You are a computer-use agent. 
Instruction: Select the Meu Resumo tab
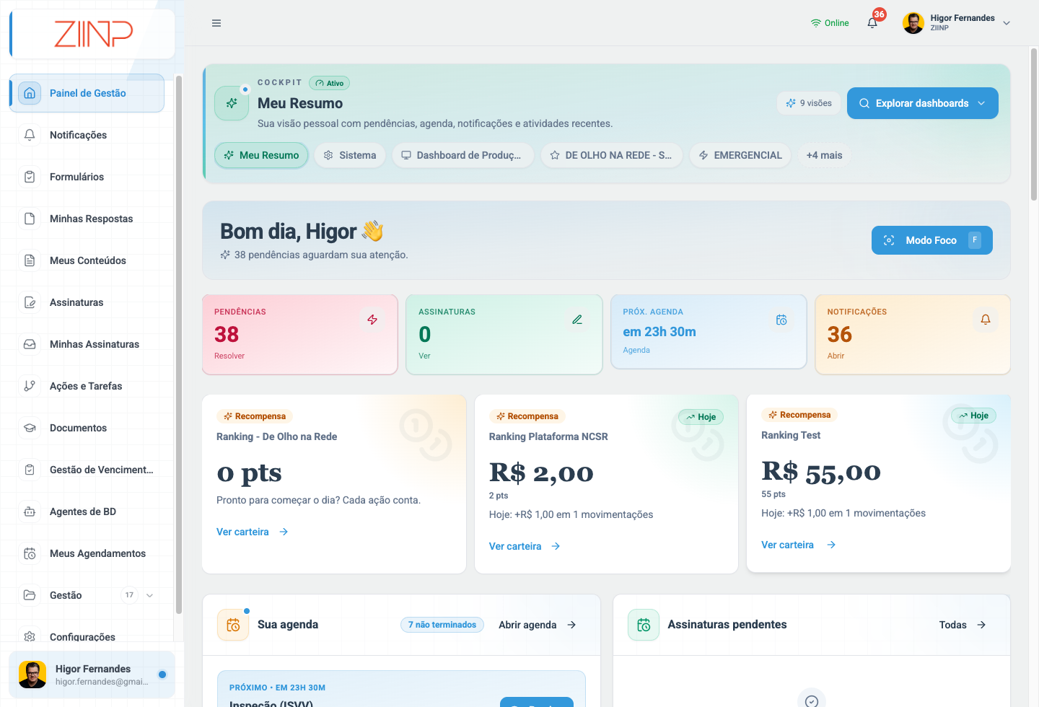(261, 155)
